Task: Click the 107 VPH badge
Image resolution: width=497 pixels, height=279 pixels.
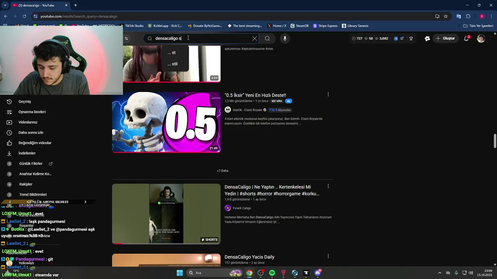Action: click(276, 101)
